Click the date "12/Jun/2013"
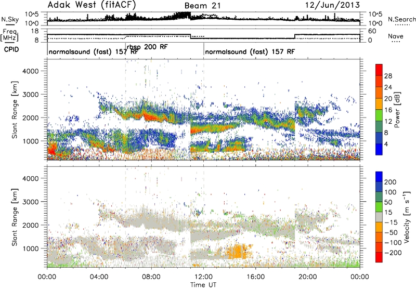 332,5
